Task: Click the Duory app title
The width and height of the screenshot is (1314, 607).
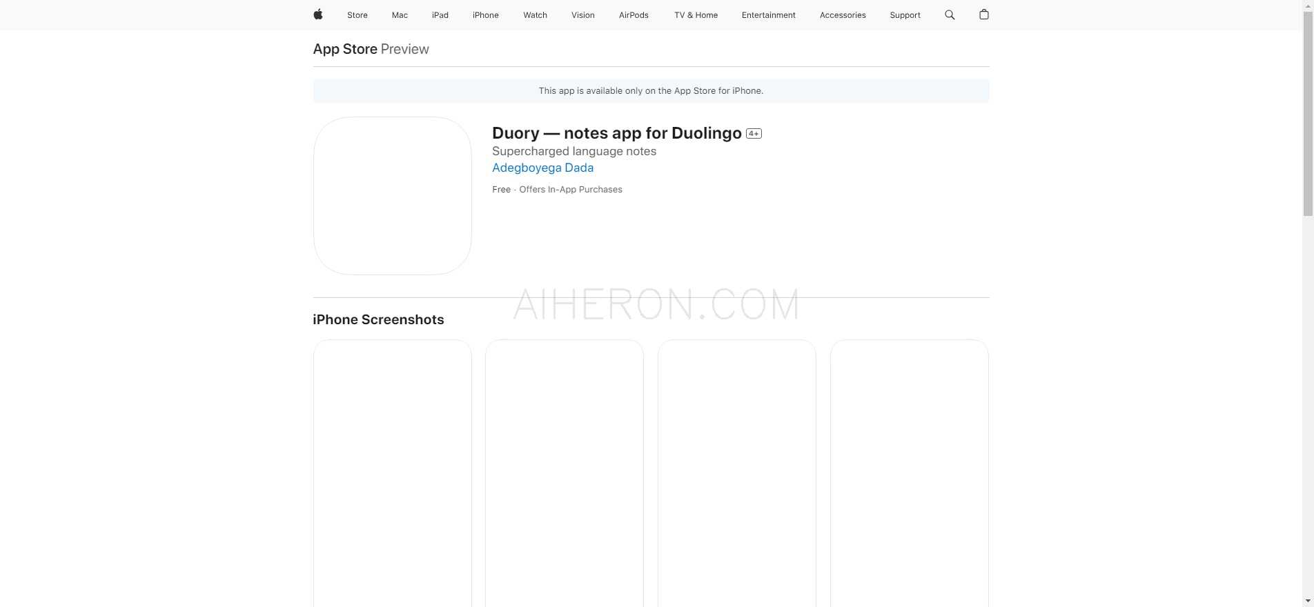Action: [617, 133]
